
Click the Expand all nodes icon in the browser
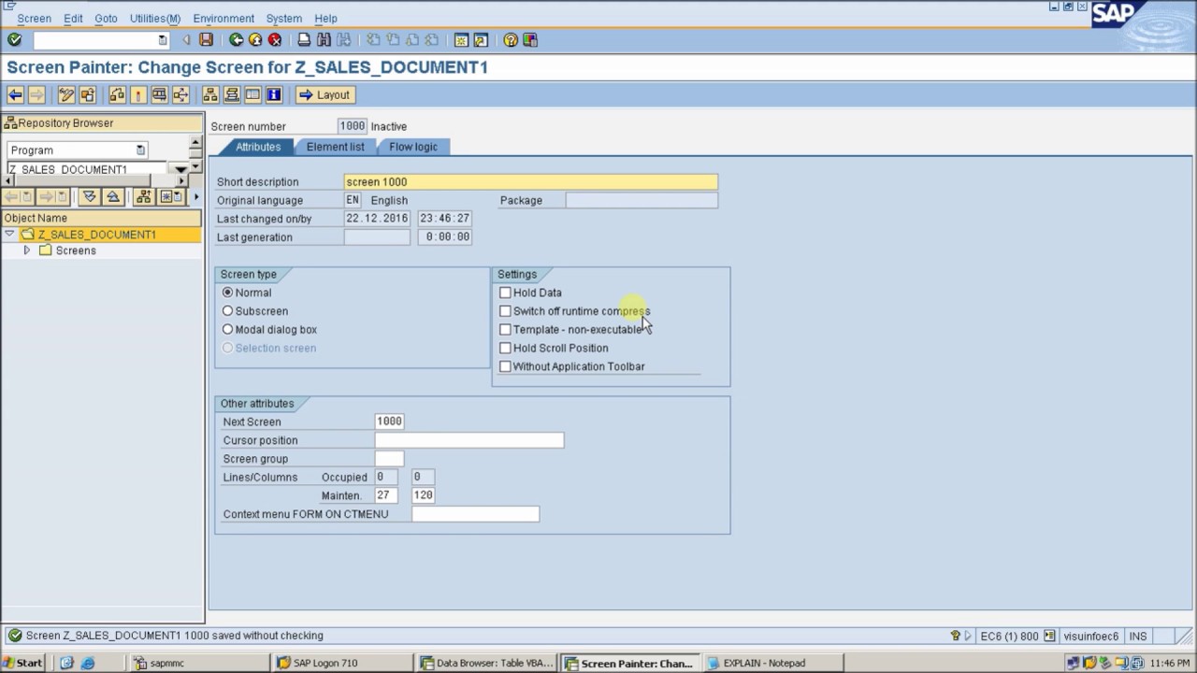point(90,196)
